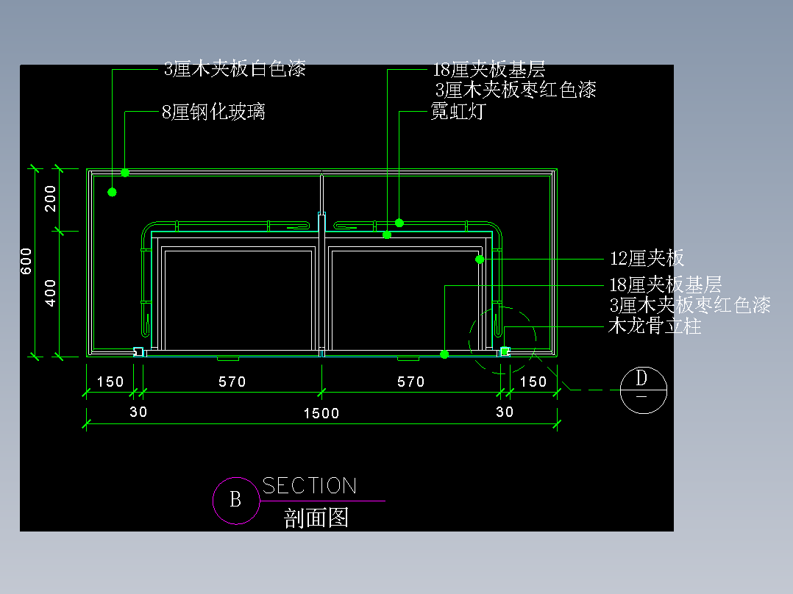This screenshot has height=594, width=793.
Task: Select the 霓虹灯 label text
Action: coord(458,111)
